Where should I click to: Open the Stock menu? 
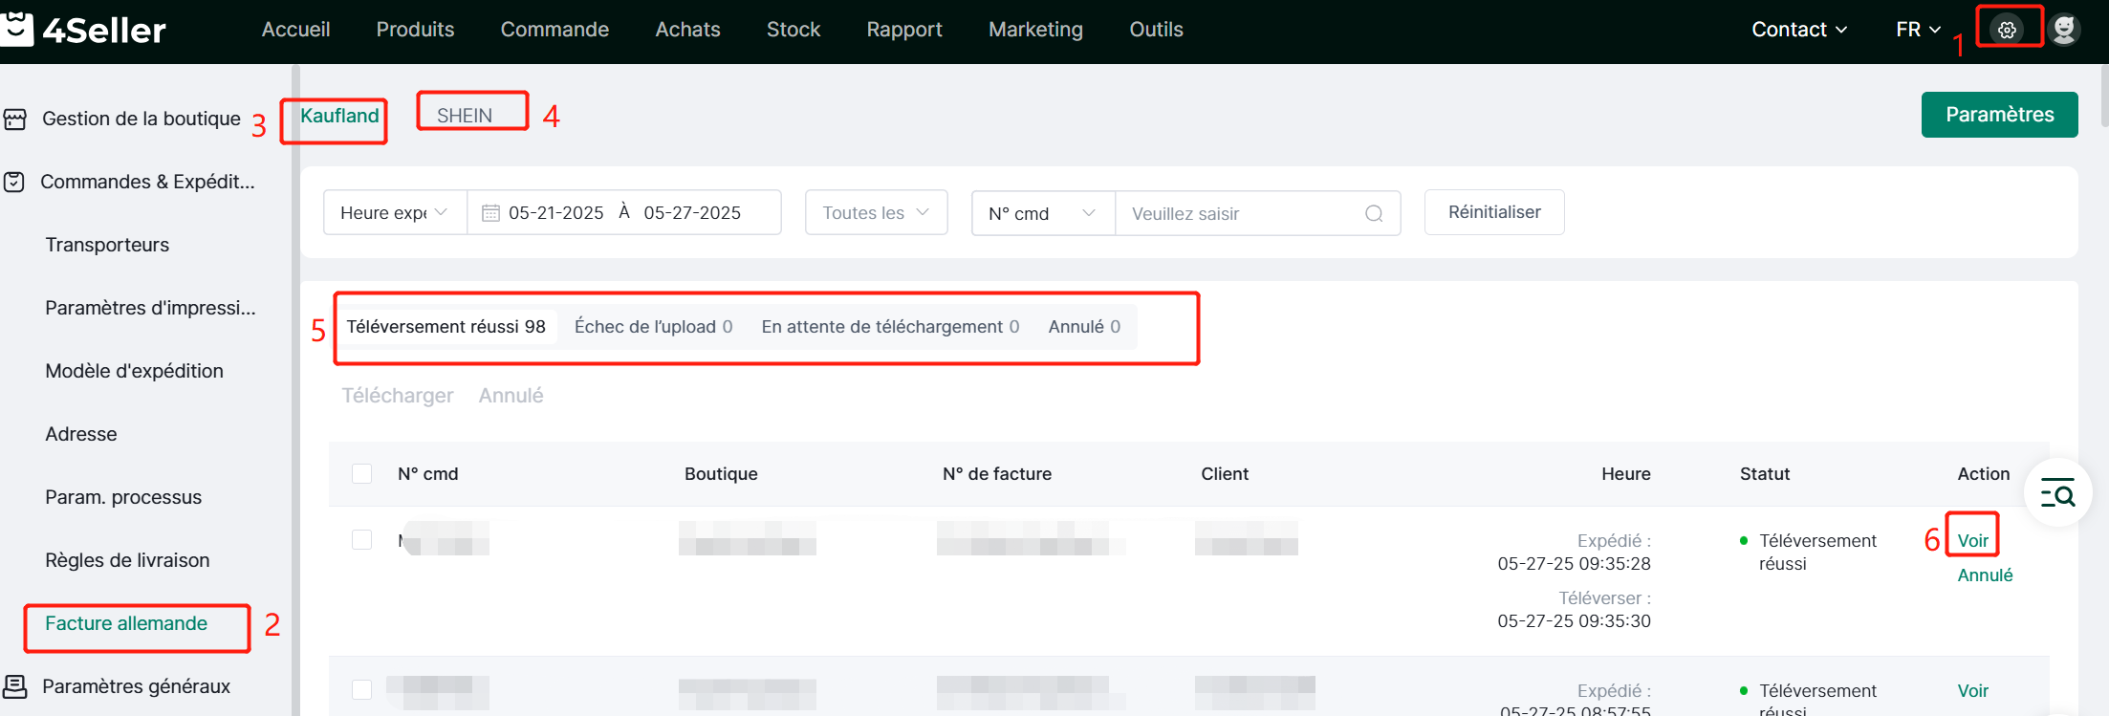click(794, 30)
